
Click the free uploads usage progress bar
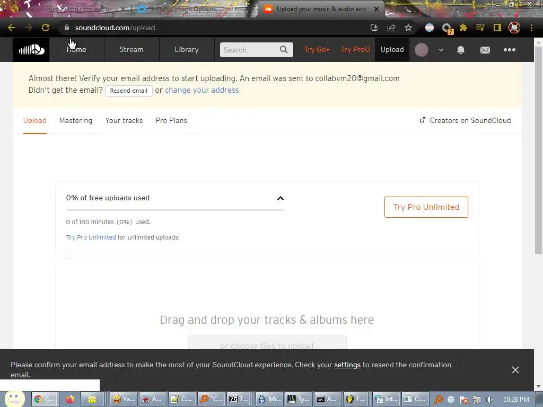(175, 210)
